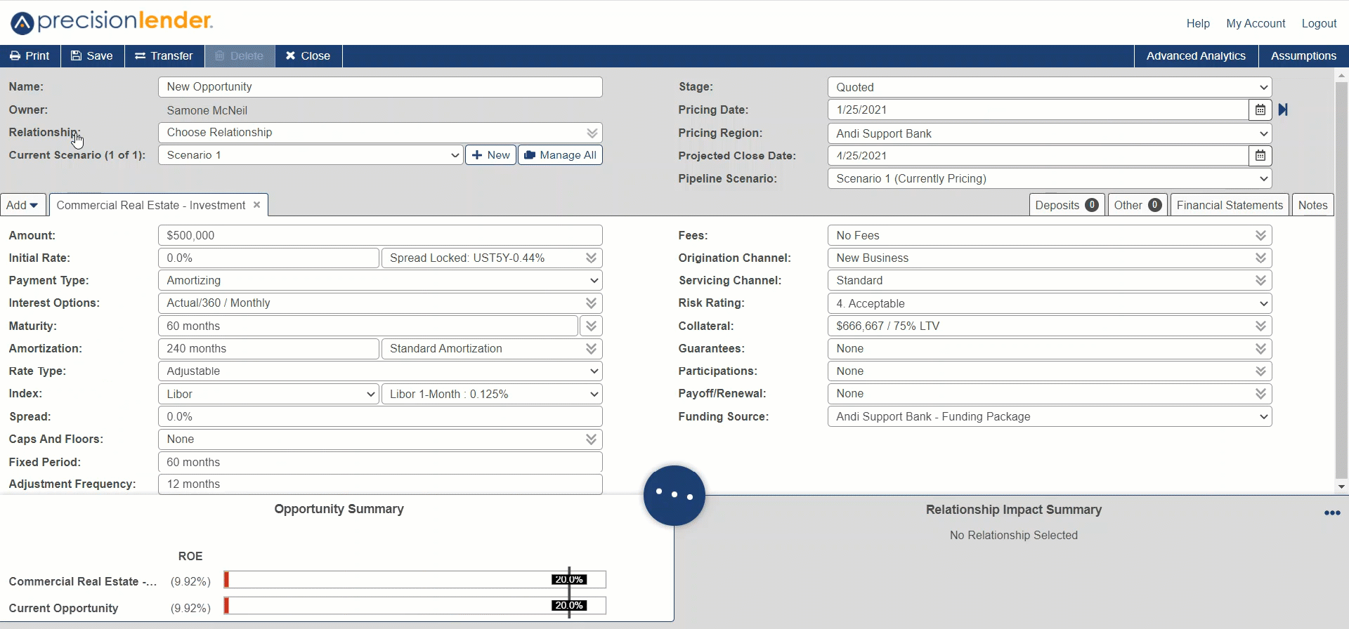Expand the Fees options
The height and width of the screenshot is (629, 1349).
(1260, 235)
